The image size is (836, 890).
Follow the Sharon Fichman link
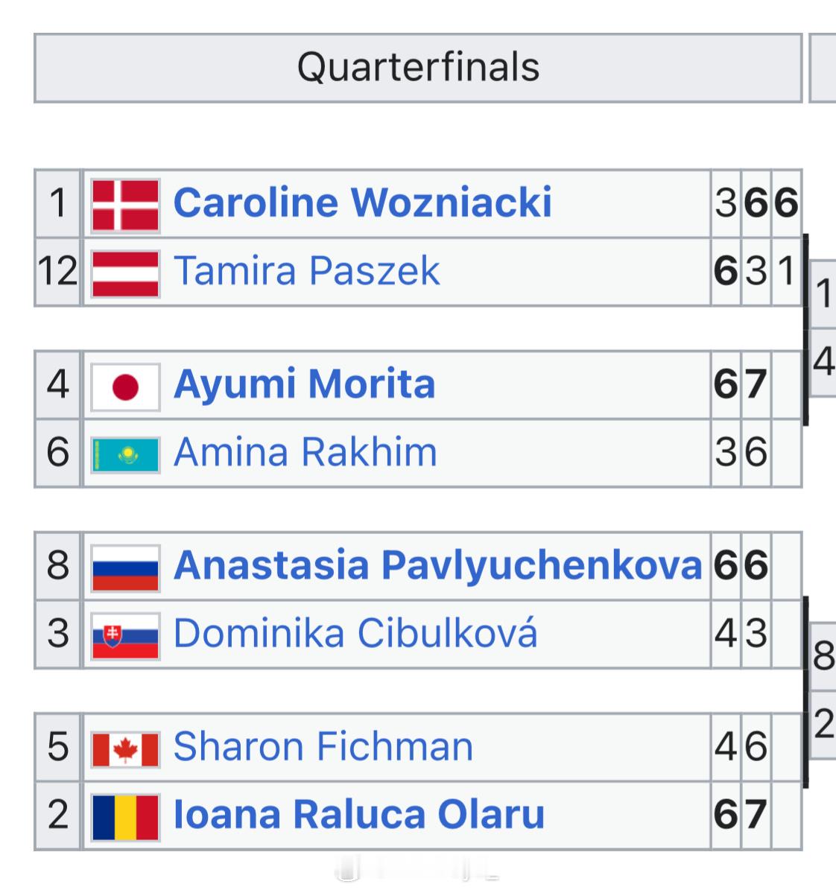(x=323, y=746)
